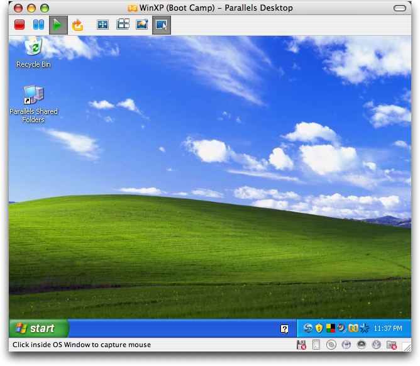Click the window resize grip corner
Viewport: 420px width, 366px height.
[407, 347]
